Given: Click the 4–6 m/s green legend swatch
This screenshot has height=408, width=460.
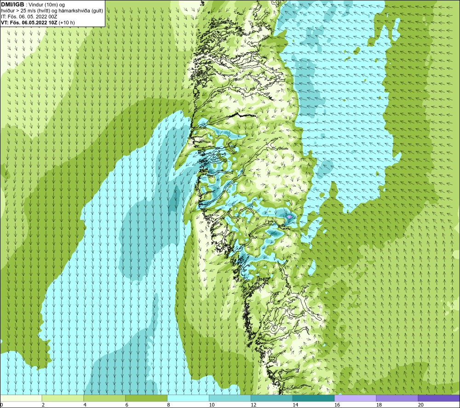Looking at the screenshot, I should [104, 398].
